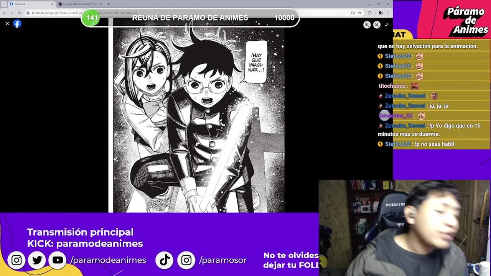Open the browser extensions menu
This screenshot has height=276, width=491.
(x=370, y=13)
